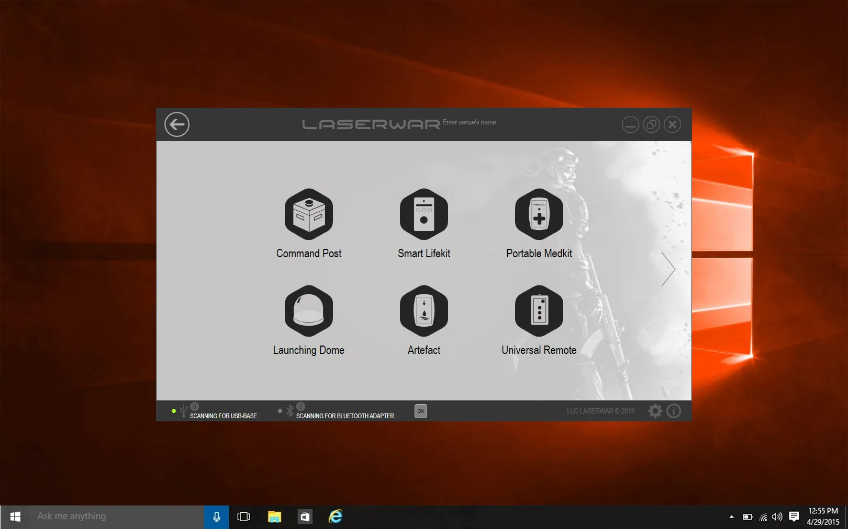Image resolution: width=848 pixels, height=529 pixels.
Task: Click the Ask me anything search box
Action: (117, 516)
